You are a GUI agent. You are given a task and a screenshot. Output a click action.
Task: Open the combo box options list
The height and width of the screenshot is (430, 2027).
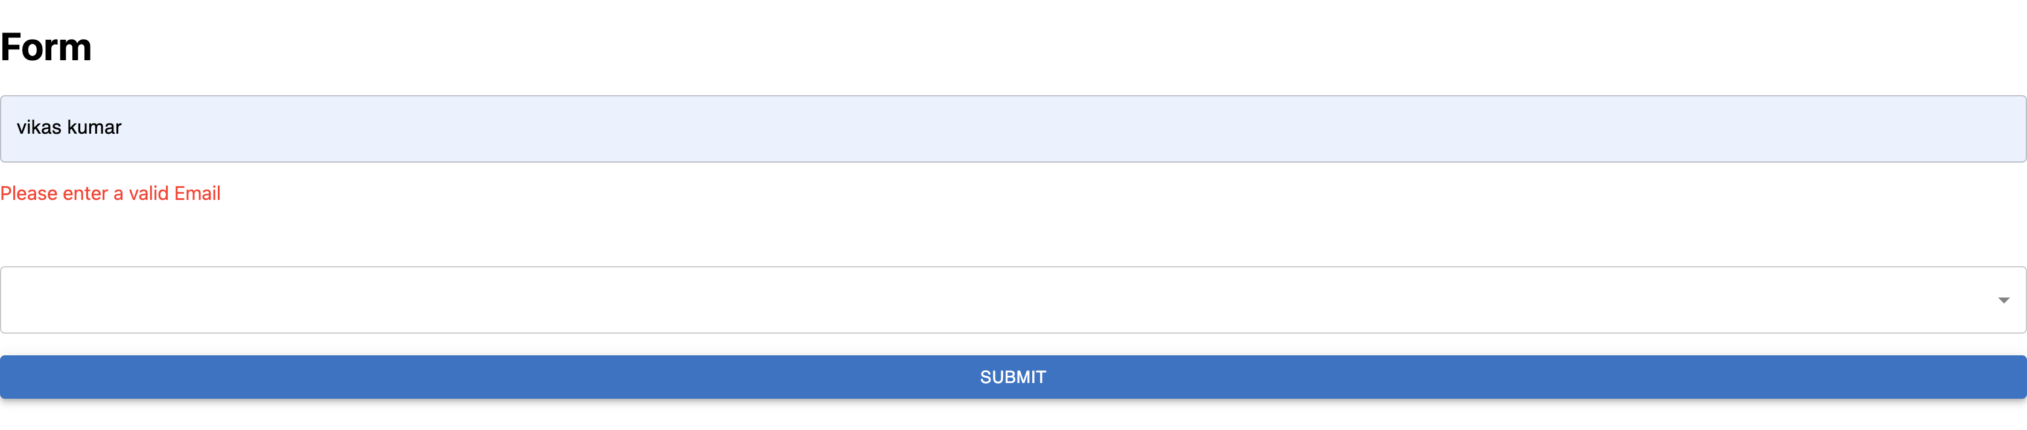(x=1013, y=301)
